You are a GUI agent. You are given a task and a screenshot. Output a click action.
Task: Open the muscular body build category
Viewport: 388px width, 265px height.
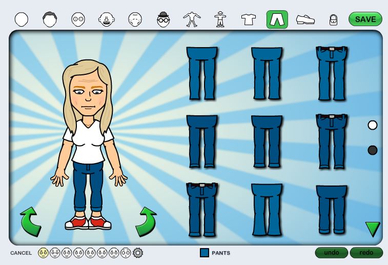pyautogui.click(x=192, y=20)
